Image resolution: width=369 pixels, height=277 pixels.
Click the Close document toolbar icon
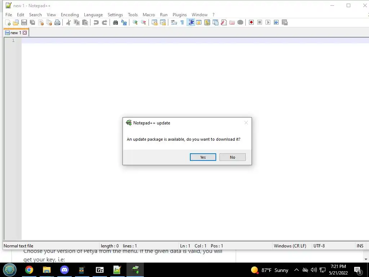(x=41, y=22)
